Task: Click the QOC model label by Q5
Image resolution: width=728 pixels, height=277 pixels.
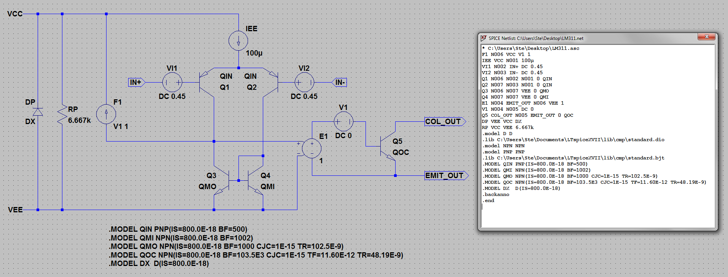Action: tap(401, 152)
